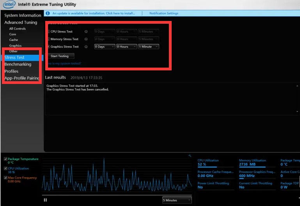Click Power Limit Throttling No value
The width and height of the screenshot is (300, 206).
(x=200, y=187)
